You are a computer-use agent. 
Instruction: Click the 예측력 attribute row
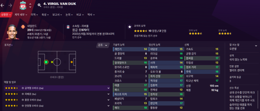click(x=167, y=67)
